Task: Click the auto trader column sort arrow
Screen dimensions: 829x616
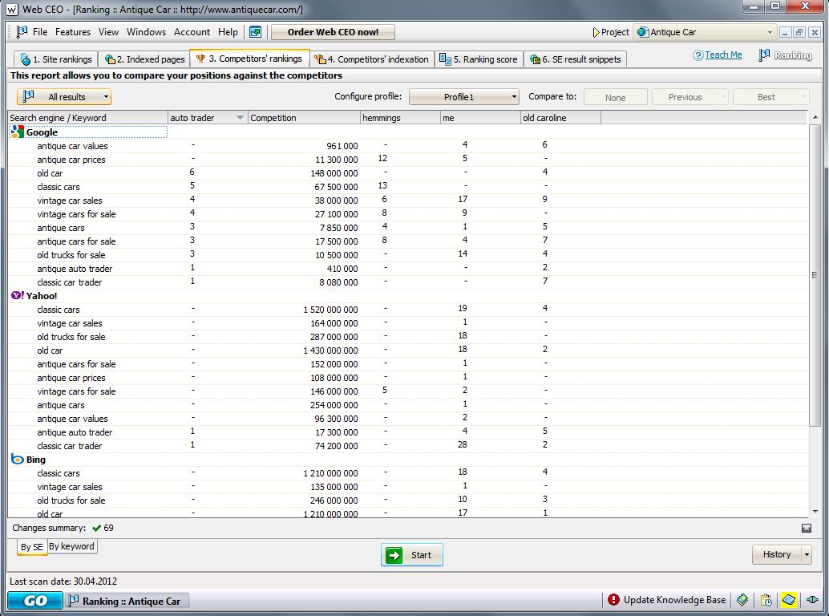Action: click(240, 117)
